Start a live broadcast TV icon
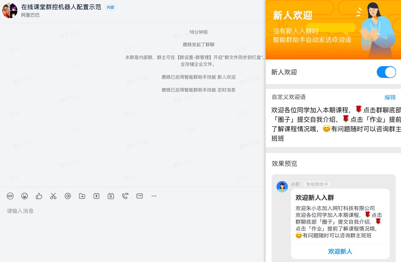 pyautogui.click(x=111, y=196)
